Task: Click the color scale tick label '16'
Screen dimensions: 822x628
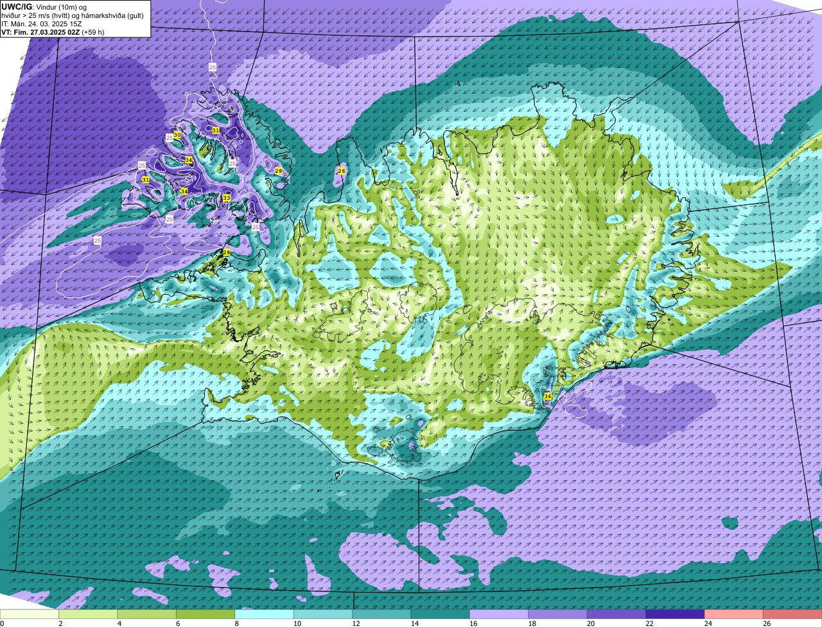Action: point(472,624)
